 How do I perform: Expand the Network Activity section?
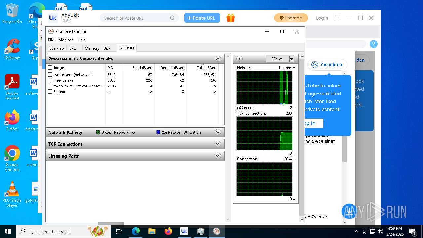[x=218, y=132]
